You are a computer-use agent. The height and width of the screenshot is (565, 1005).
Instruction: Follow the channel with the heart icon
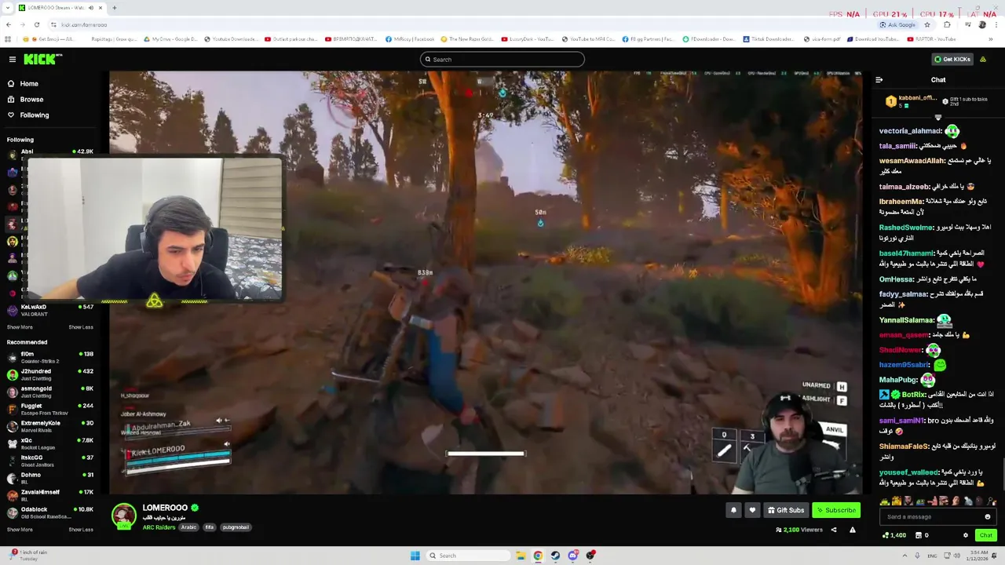click(x=752, y=510)
